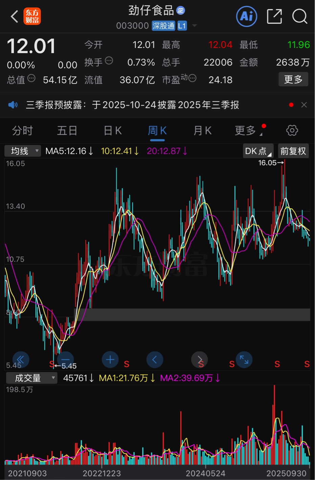Viewport: 315px width, 480px height.
Task: Expand the stock switch dropdown arrow
Action: (195, 26)
